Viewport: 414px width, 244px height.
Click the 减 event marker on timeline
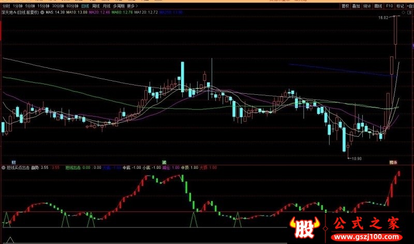[164, 162]
